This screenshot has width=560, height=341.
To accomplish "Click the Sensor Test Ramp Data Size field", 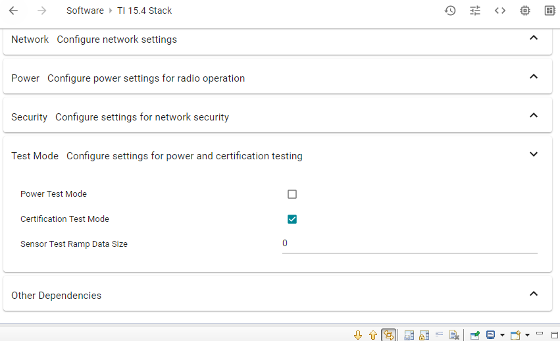I will tap(410, 244).
